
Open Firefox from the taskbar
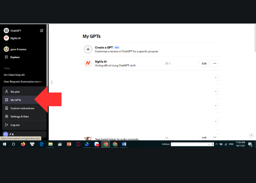tap(23, 144)
